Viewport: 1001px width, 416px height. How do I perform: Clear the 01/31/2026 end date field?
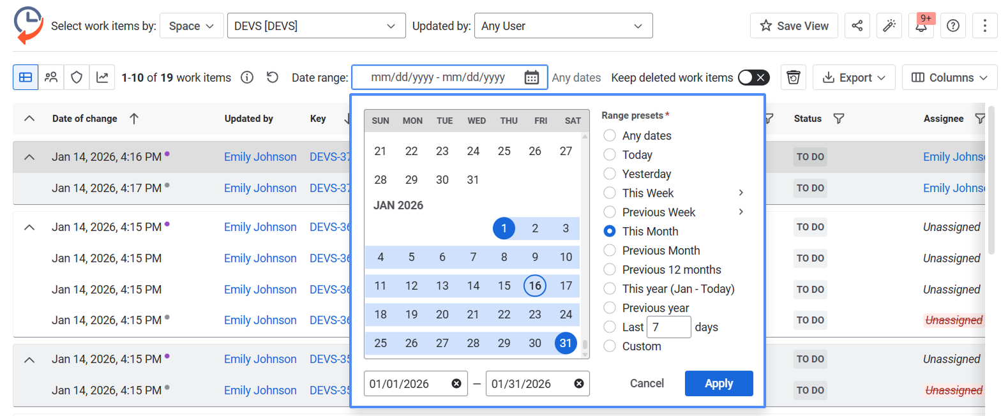click(x=578, y=383)
